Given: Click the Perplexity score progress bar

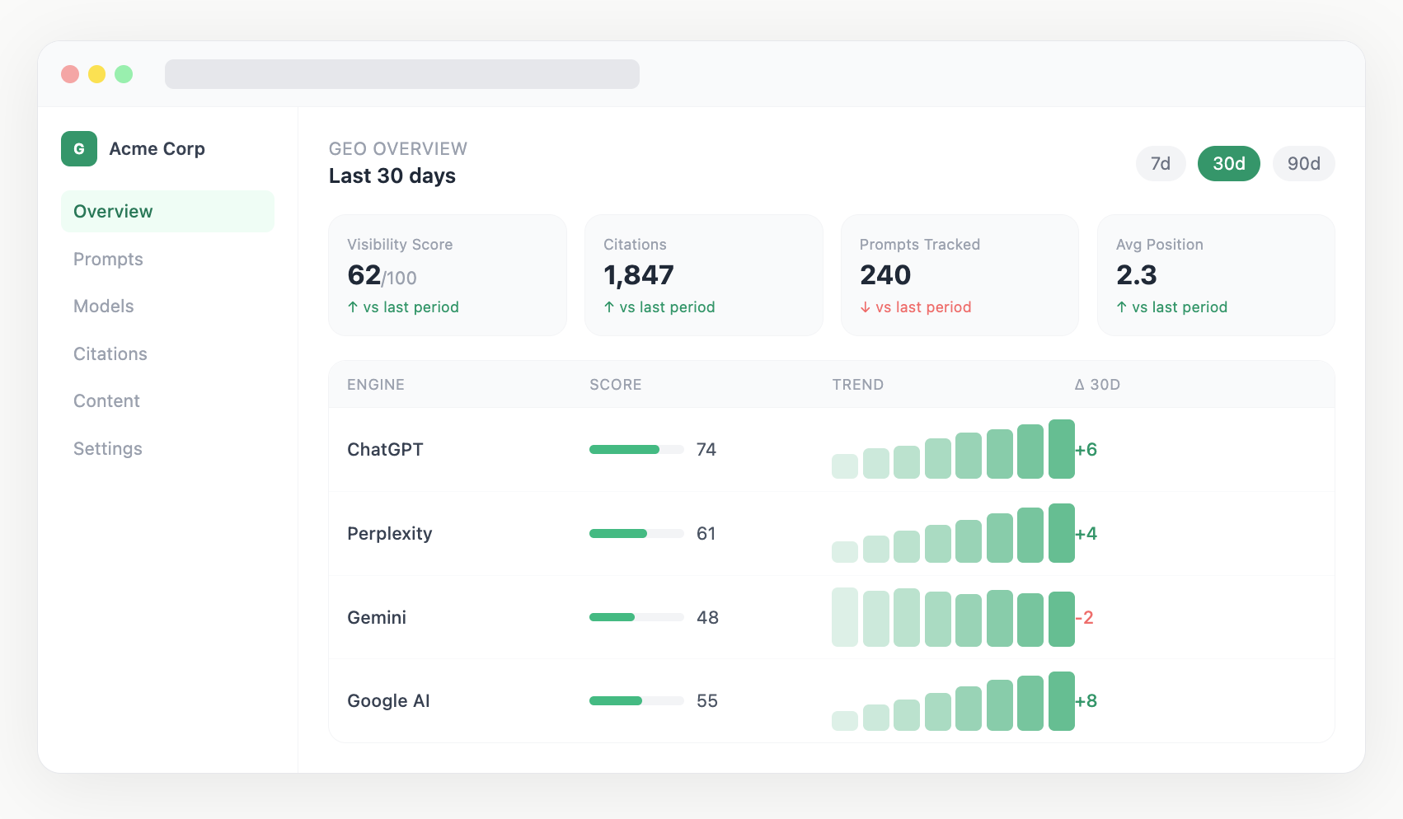Looking at the screenshot, I should click(636, 534).
